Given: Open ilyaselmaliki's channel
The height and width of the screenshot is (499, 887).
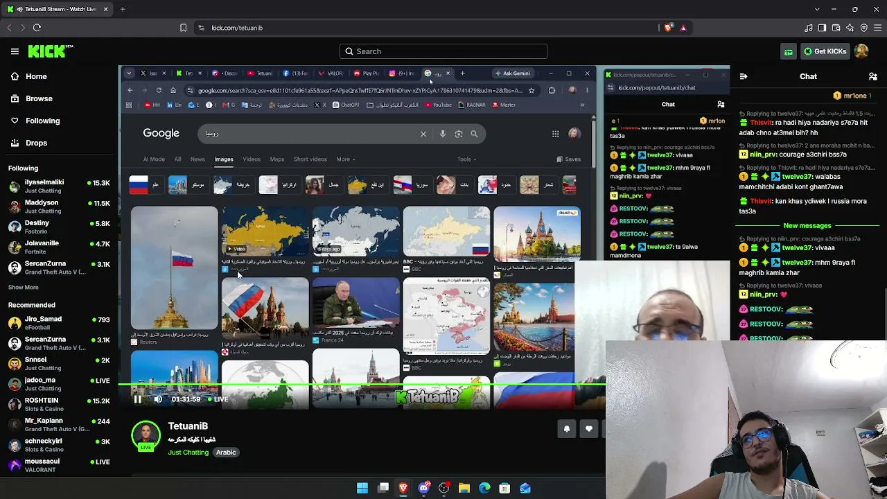Looking at the screenshot, I should [59, 186].
